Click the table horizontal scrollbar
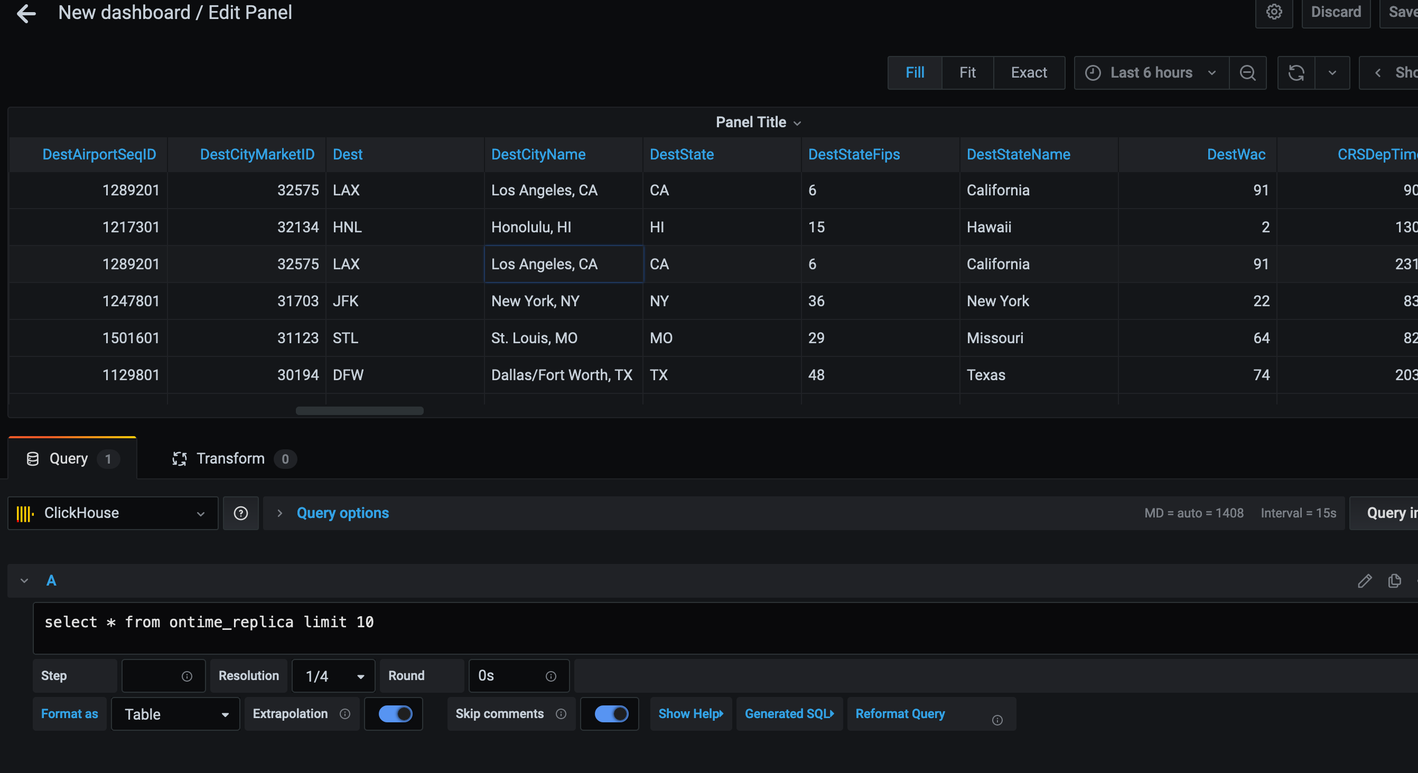 tap(359, 410)
